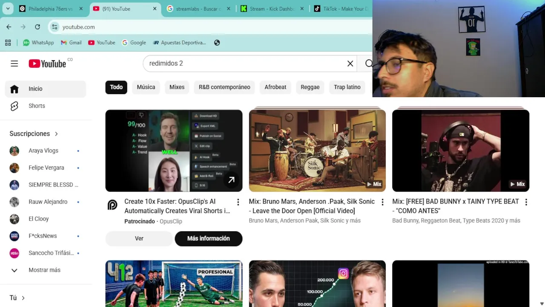Viewport: 545px width, 307px height.
Task: Open options menu for OpusClip ad
Action: pos(238,202)
